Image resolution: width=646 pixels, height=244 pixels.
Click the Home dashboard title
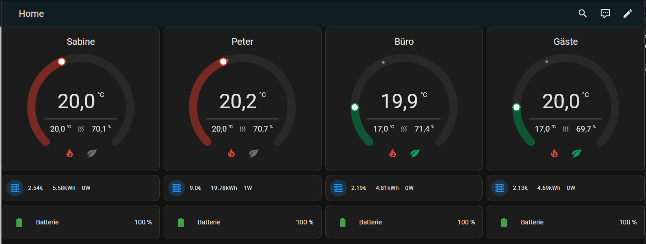tap(31, 14)
